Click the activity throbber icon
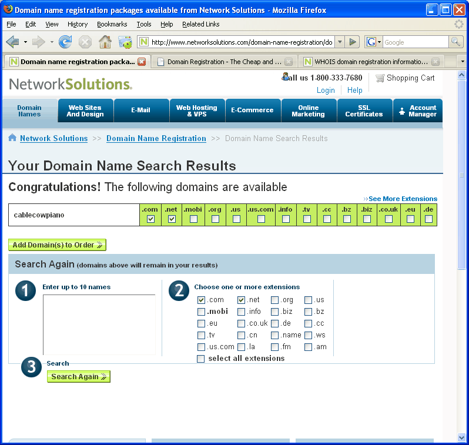Image resolution: width=469 pixels, height=445 pixels. pyautogui.click(x=459, y=24)
